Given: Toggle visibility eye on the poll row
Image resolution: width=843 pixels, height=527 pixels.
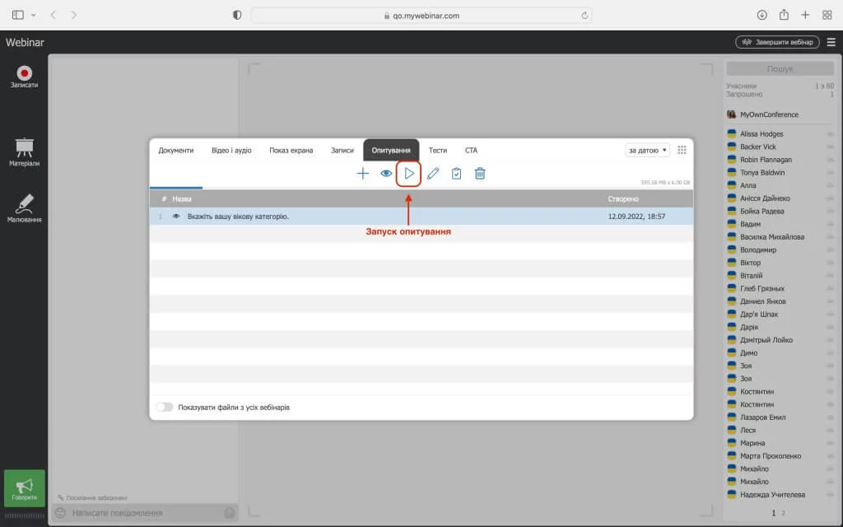Looking at the screenshot, I should (175, 217).
